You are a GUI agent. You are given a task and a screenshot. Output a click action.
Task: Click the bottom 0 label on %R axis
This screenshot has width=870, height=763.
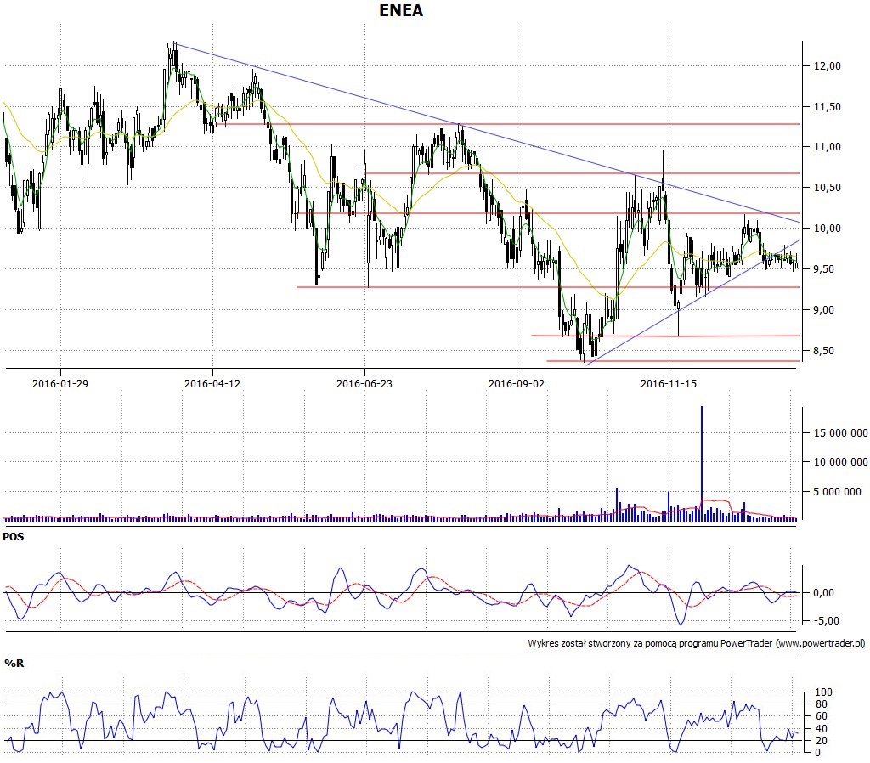(817, 753)
